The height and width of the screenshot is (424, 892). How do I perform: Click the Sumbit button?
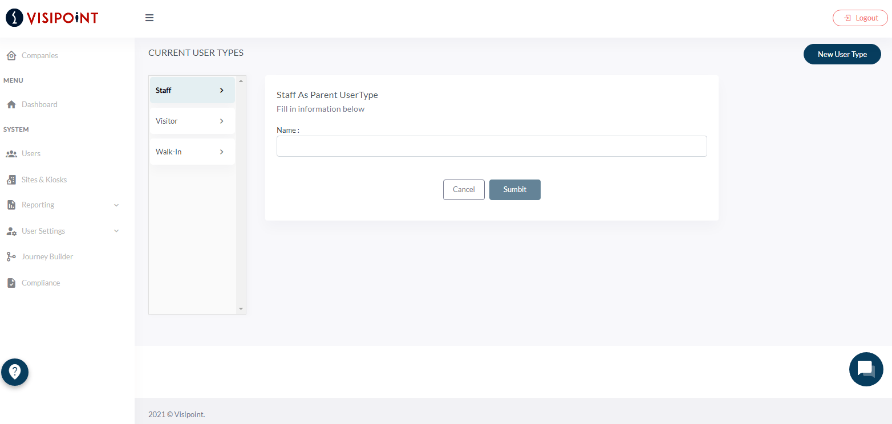pyautogui.click(x=515, y=190)
